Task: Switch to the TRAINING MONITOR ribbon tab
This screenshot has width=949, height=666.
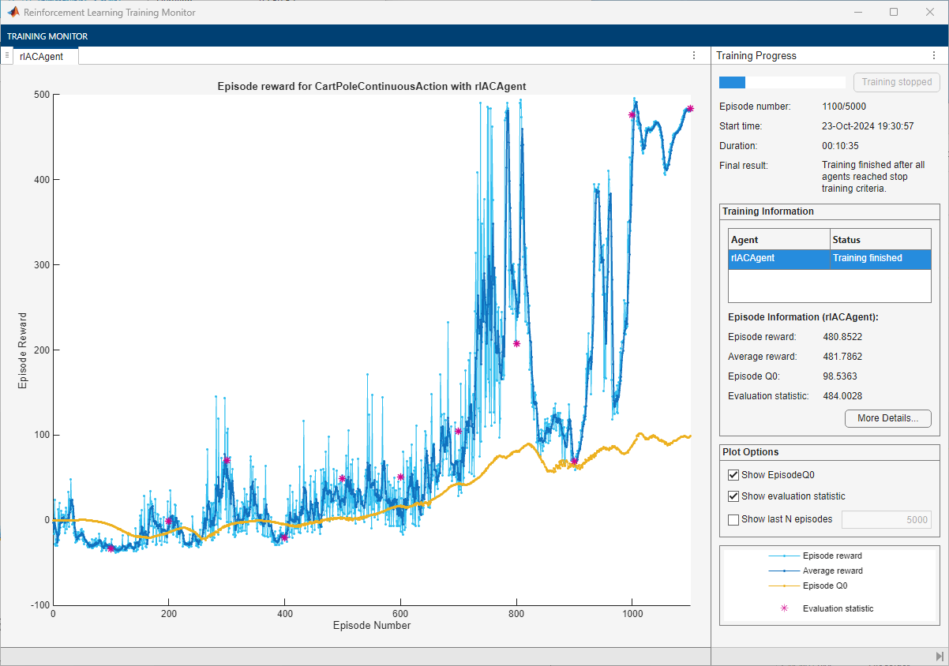Action: [x=47, y=36]
